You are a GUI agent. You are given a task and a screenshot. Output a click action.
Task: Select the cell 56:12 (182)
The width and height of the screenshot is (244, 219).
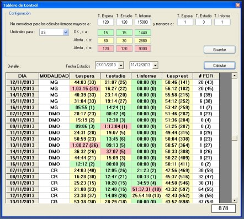[x=177, y=89]
